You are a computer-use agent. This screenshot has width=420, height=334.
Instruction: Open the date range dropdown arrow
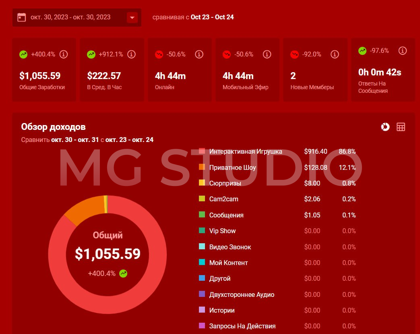click(132, 18)
